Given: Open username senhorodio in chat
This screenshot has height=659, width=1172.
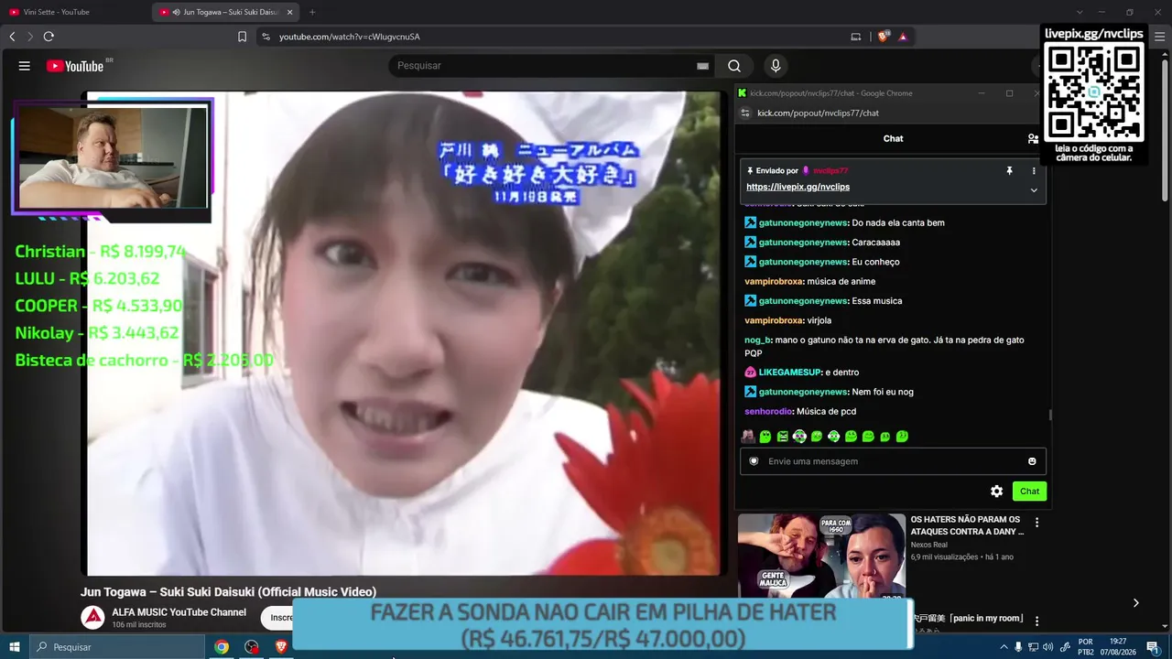Looking at the screenshot, I should click(768, 412).
